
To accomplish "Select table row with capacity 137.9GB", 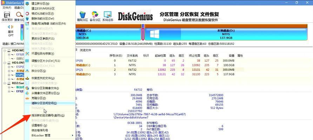I will (159, 74).
